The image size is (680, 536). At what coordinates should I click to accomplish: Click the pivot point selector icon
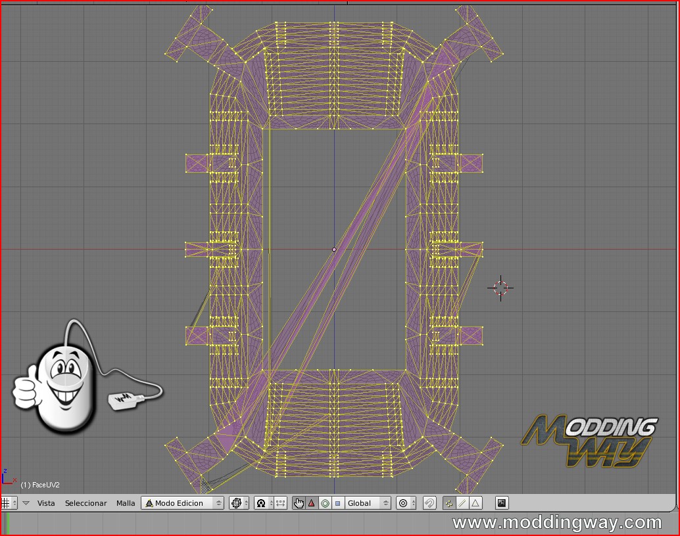[261, 503]
